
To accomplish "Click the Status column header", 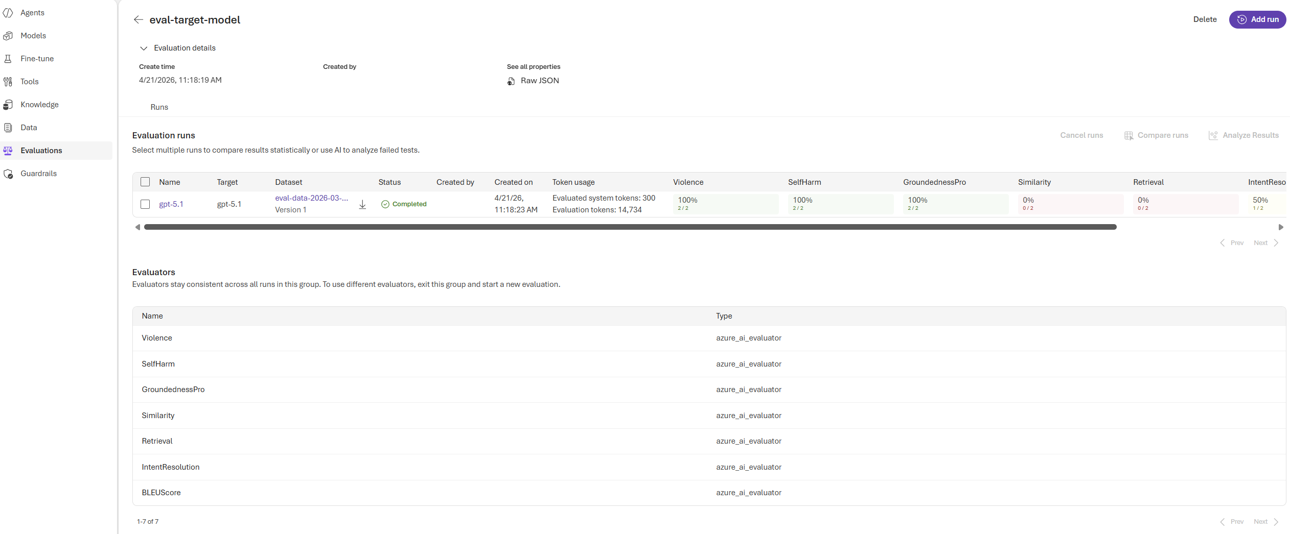I will 389,182.
